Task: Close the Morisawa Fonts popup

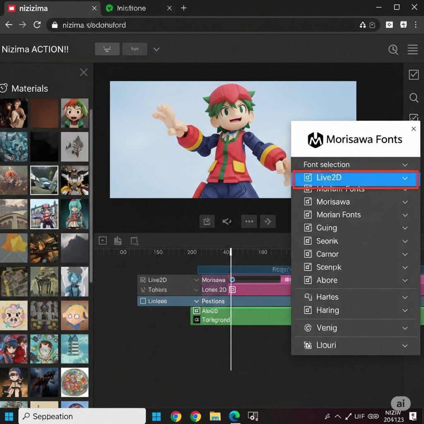Action: point(414,129)
